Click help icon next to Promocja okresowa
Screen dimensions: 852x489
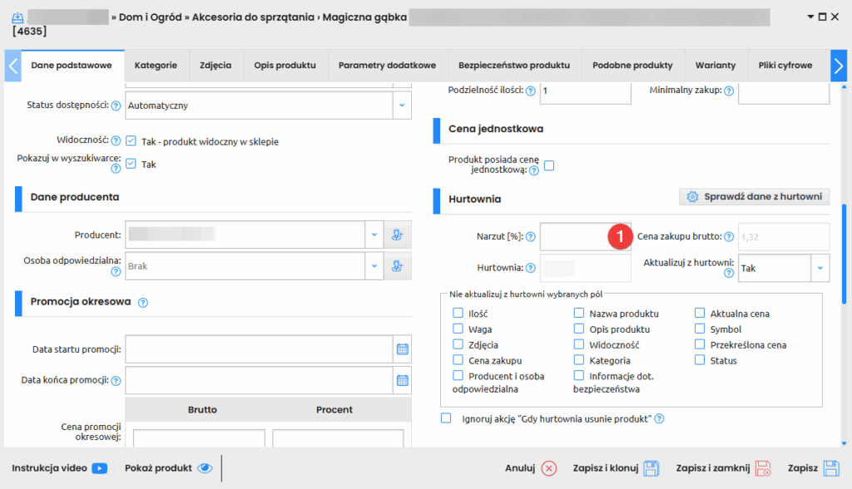coord(142,303)
